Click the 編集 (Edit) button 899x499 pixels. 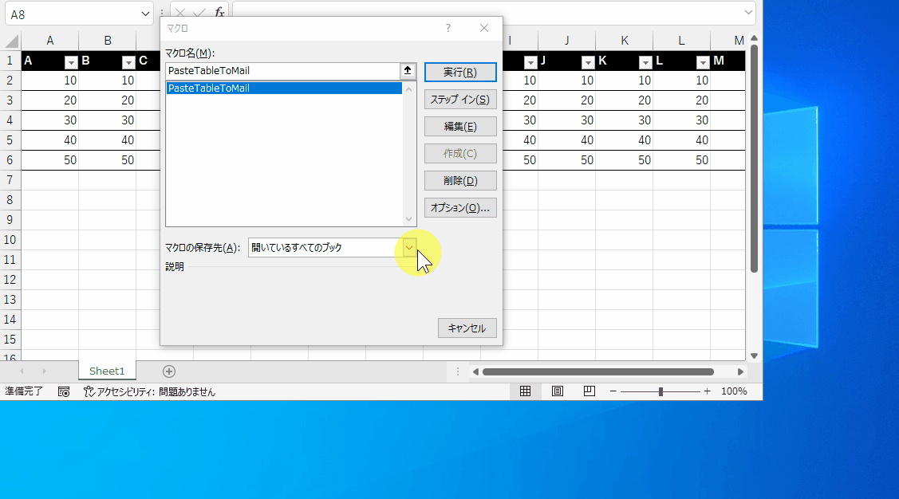pos(460,127)
